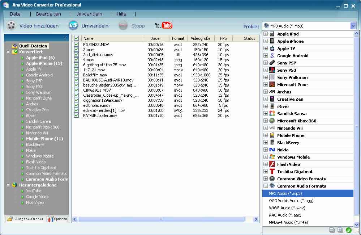
Task: Click the expand-all plus icon below profile list
Action: point(340,230)
